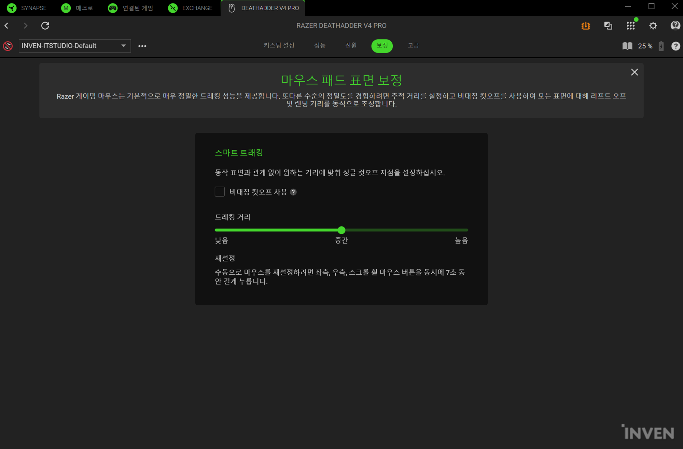
Task: Click the connected games controller icon
Action: [x=113, y=8]
